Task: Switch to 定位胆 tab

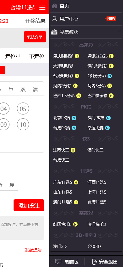Action: coord(13,56)
